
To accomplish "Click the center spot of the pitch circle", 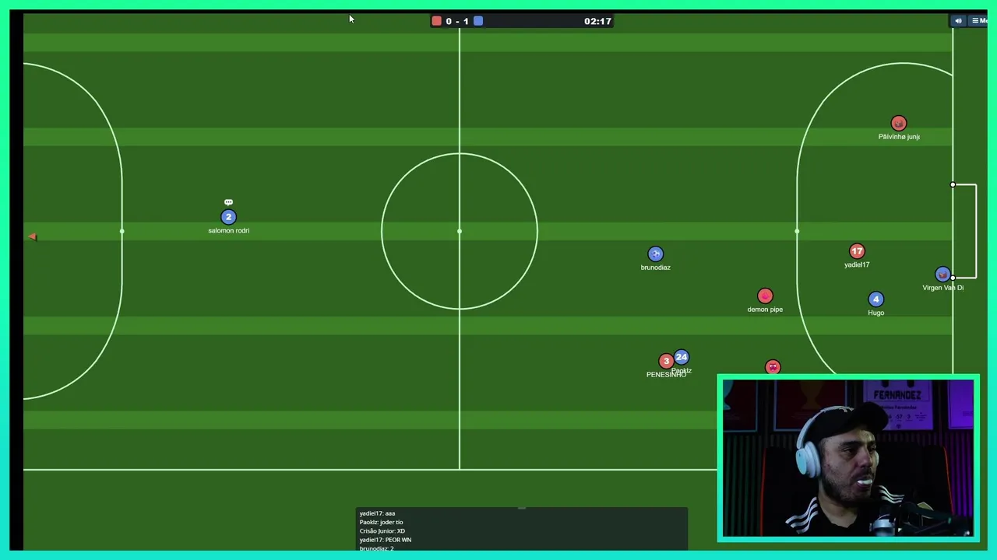I will pos(460,231).
